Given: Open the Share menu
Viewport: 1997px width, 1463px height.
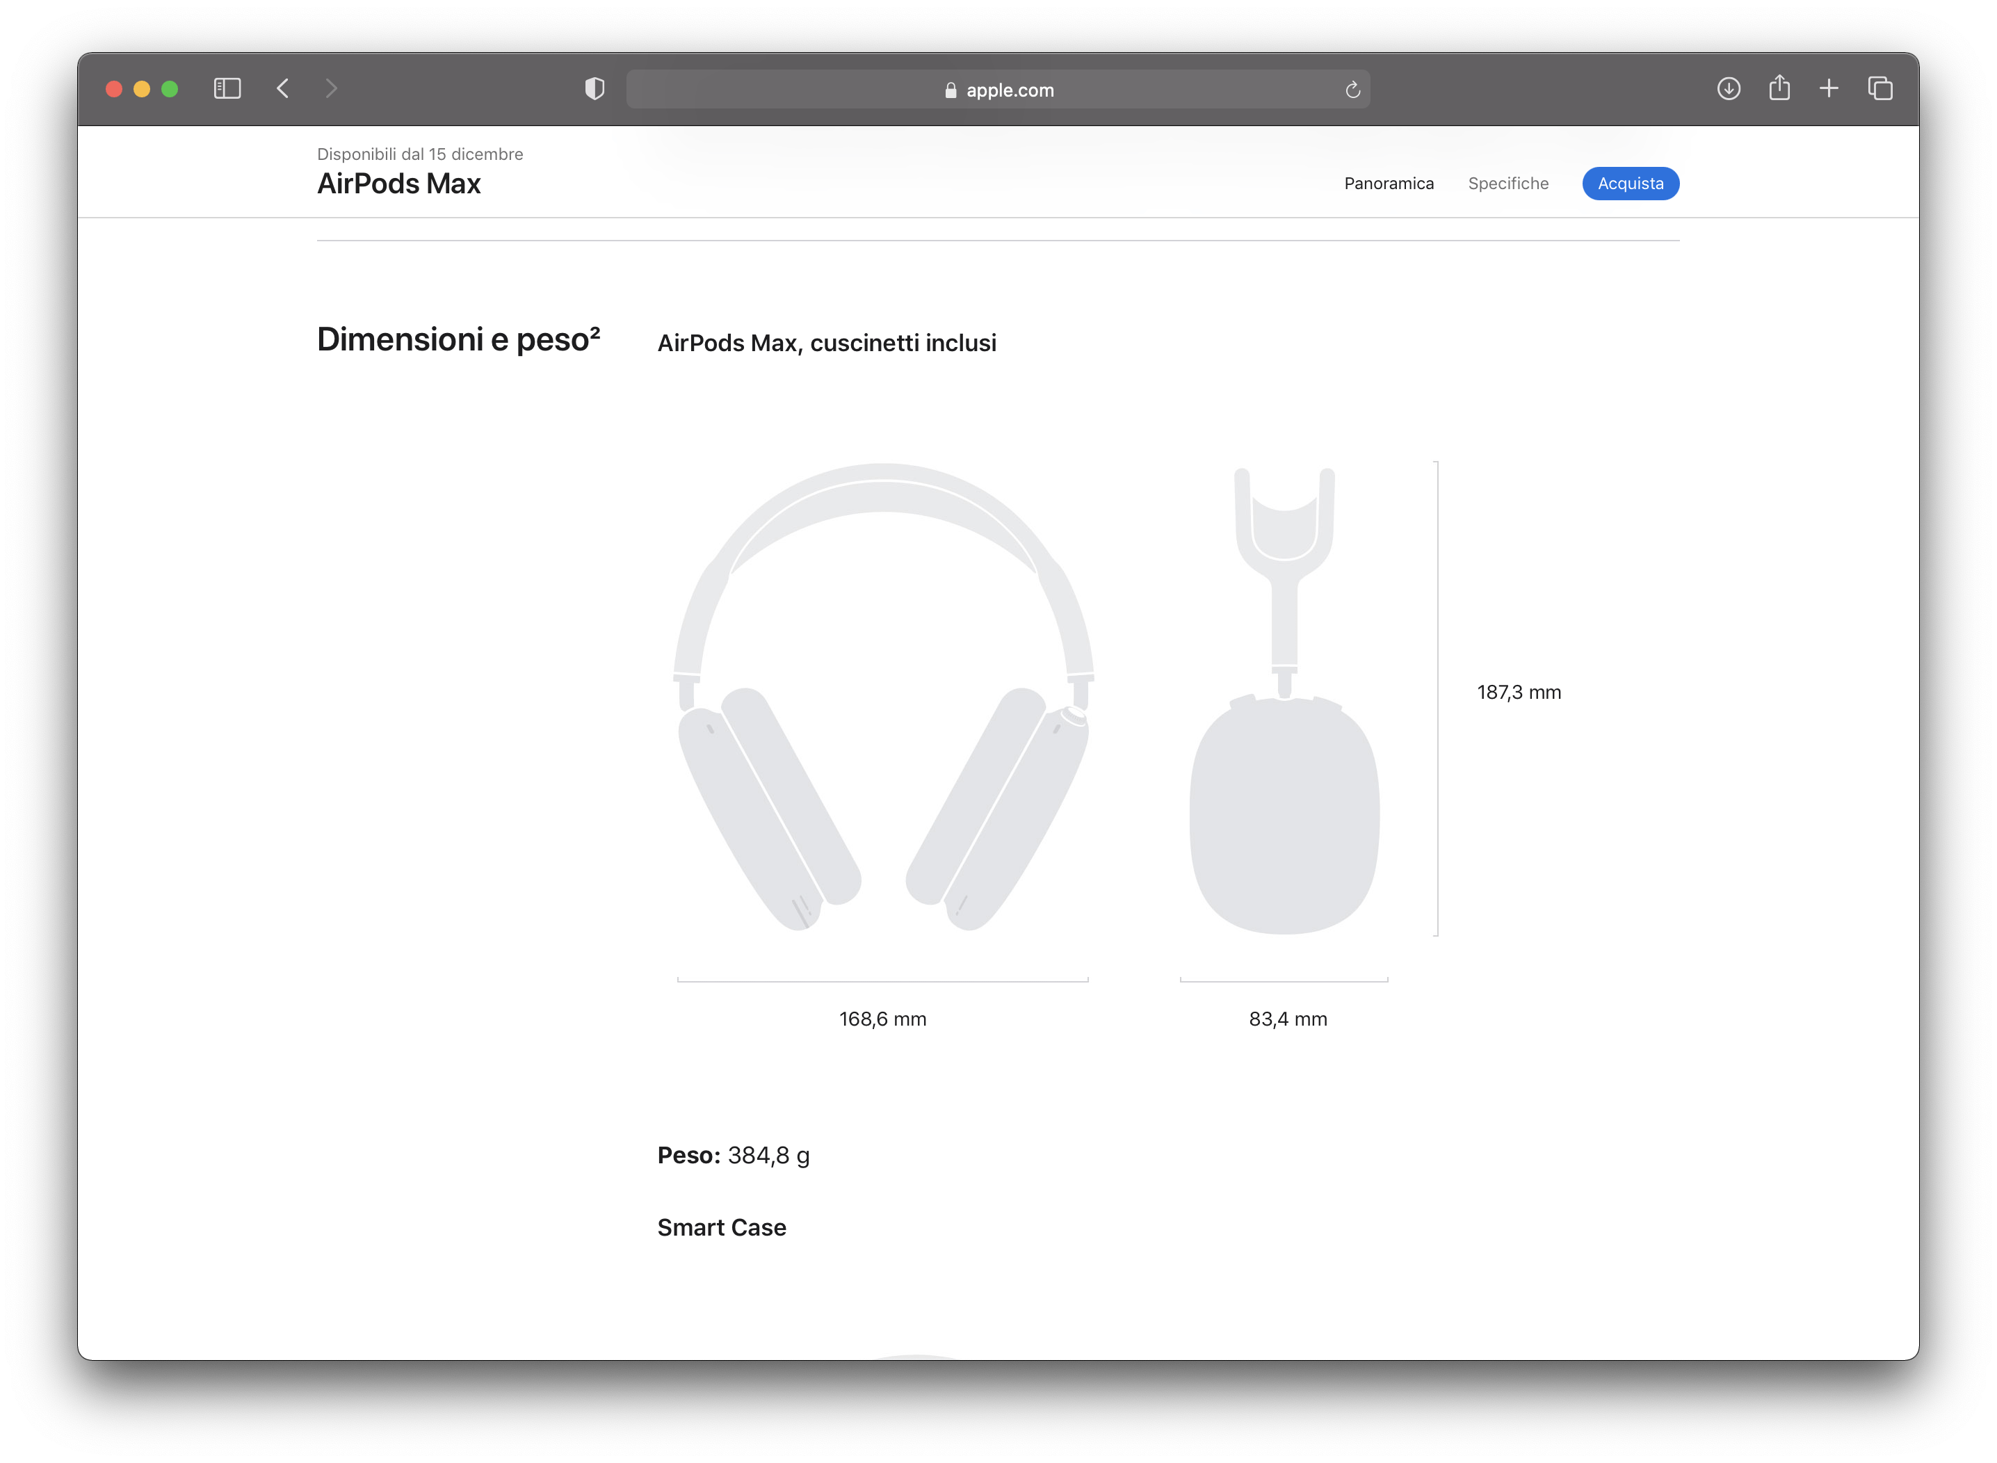Looking at the screenshot, I should pos(1779,88).
